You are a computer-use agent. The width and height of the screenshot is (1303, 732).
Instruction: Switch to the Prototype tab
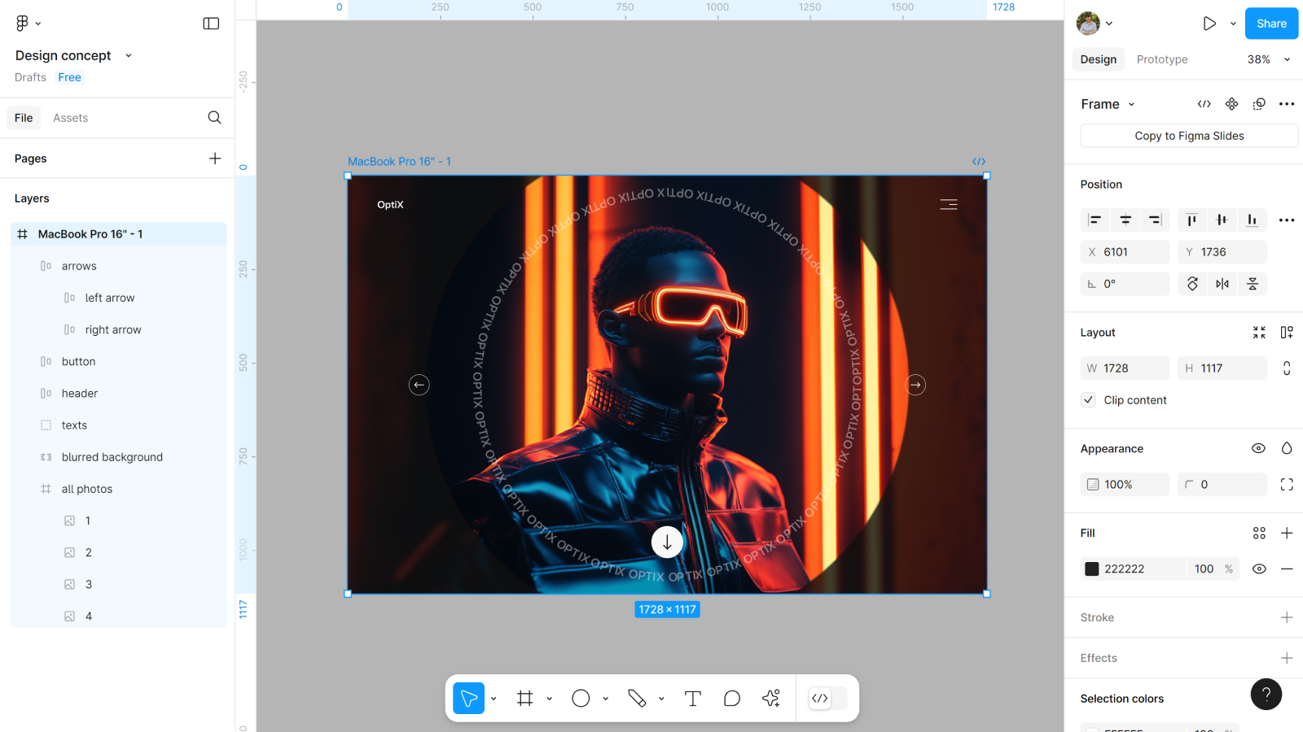1161,59
